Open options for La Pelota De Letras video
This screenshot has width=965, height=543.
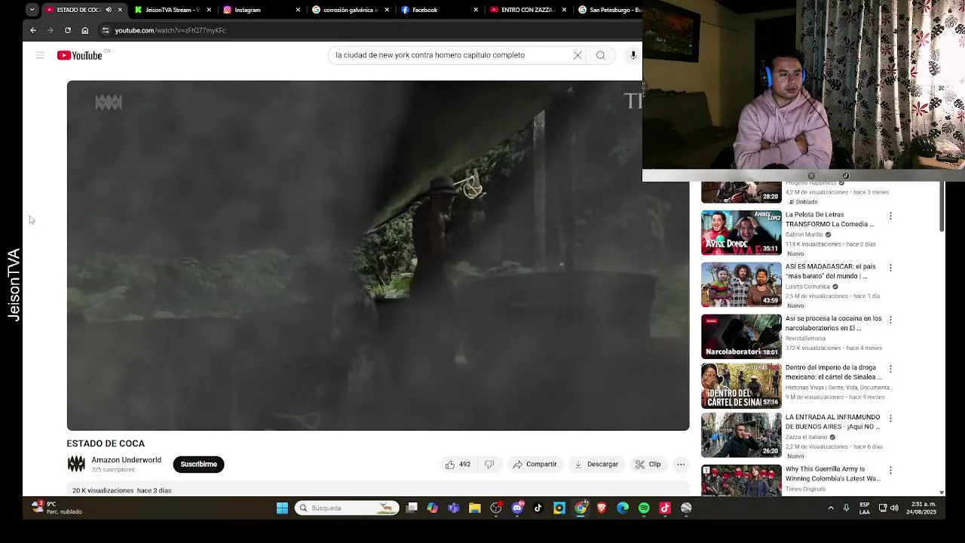coord(890,216)
